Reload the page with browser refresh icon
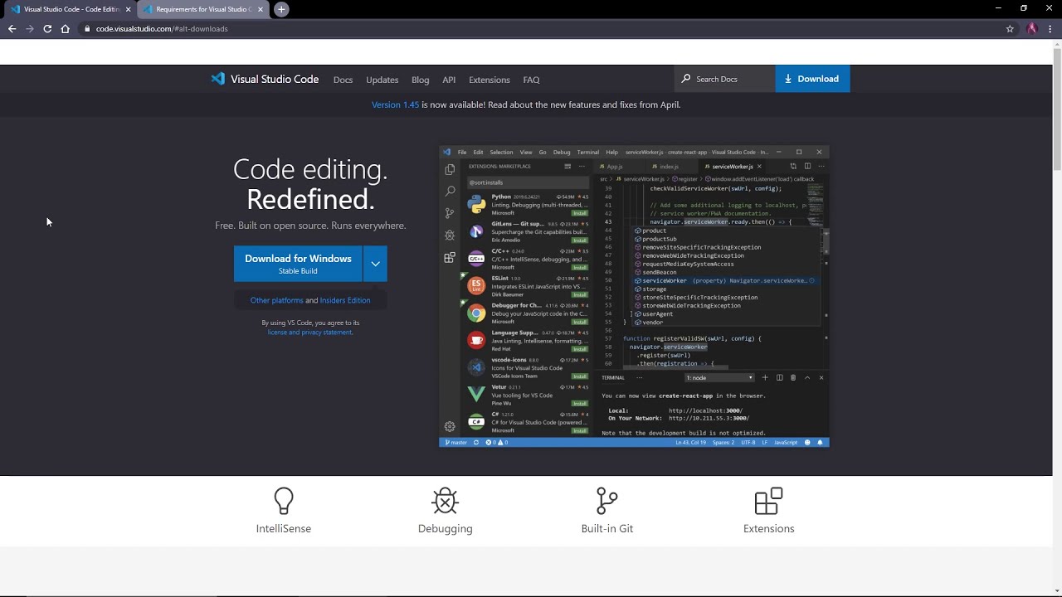Screen dimensions: 1062x597 point(47,29)
